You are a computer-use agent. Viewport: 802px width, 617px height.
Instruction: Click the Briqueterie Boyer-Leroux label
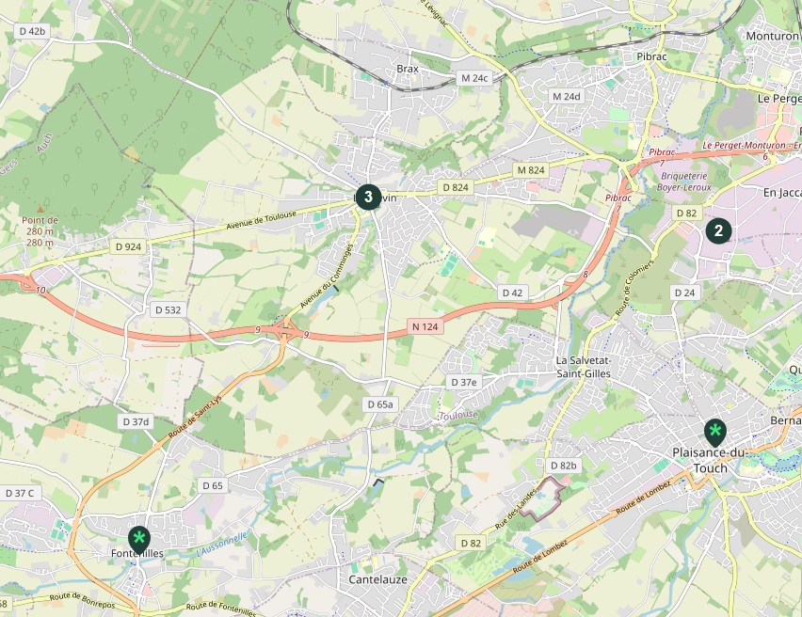pyautogui.click(x=683, y=182)
